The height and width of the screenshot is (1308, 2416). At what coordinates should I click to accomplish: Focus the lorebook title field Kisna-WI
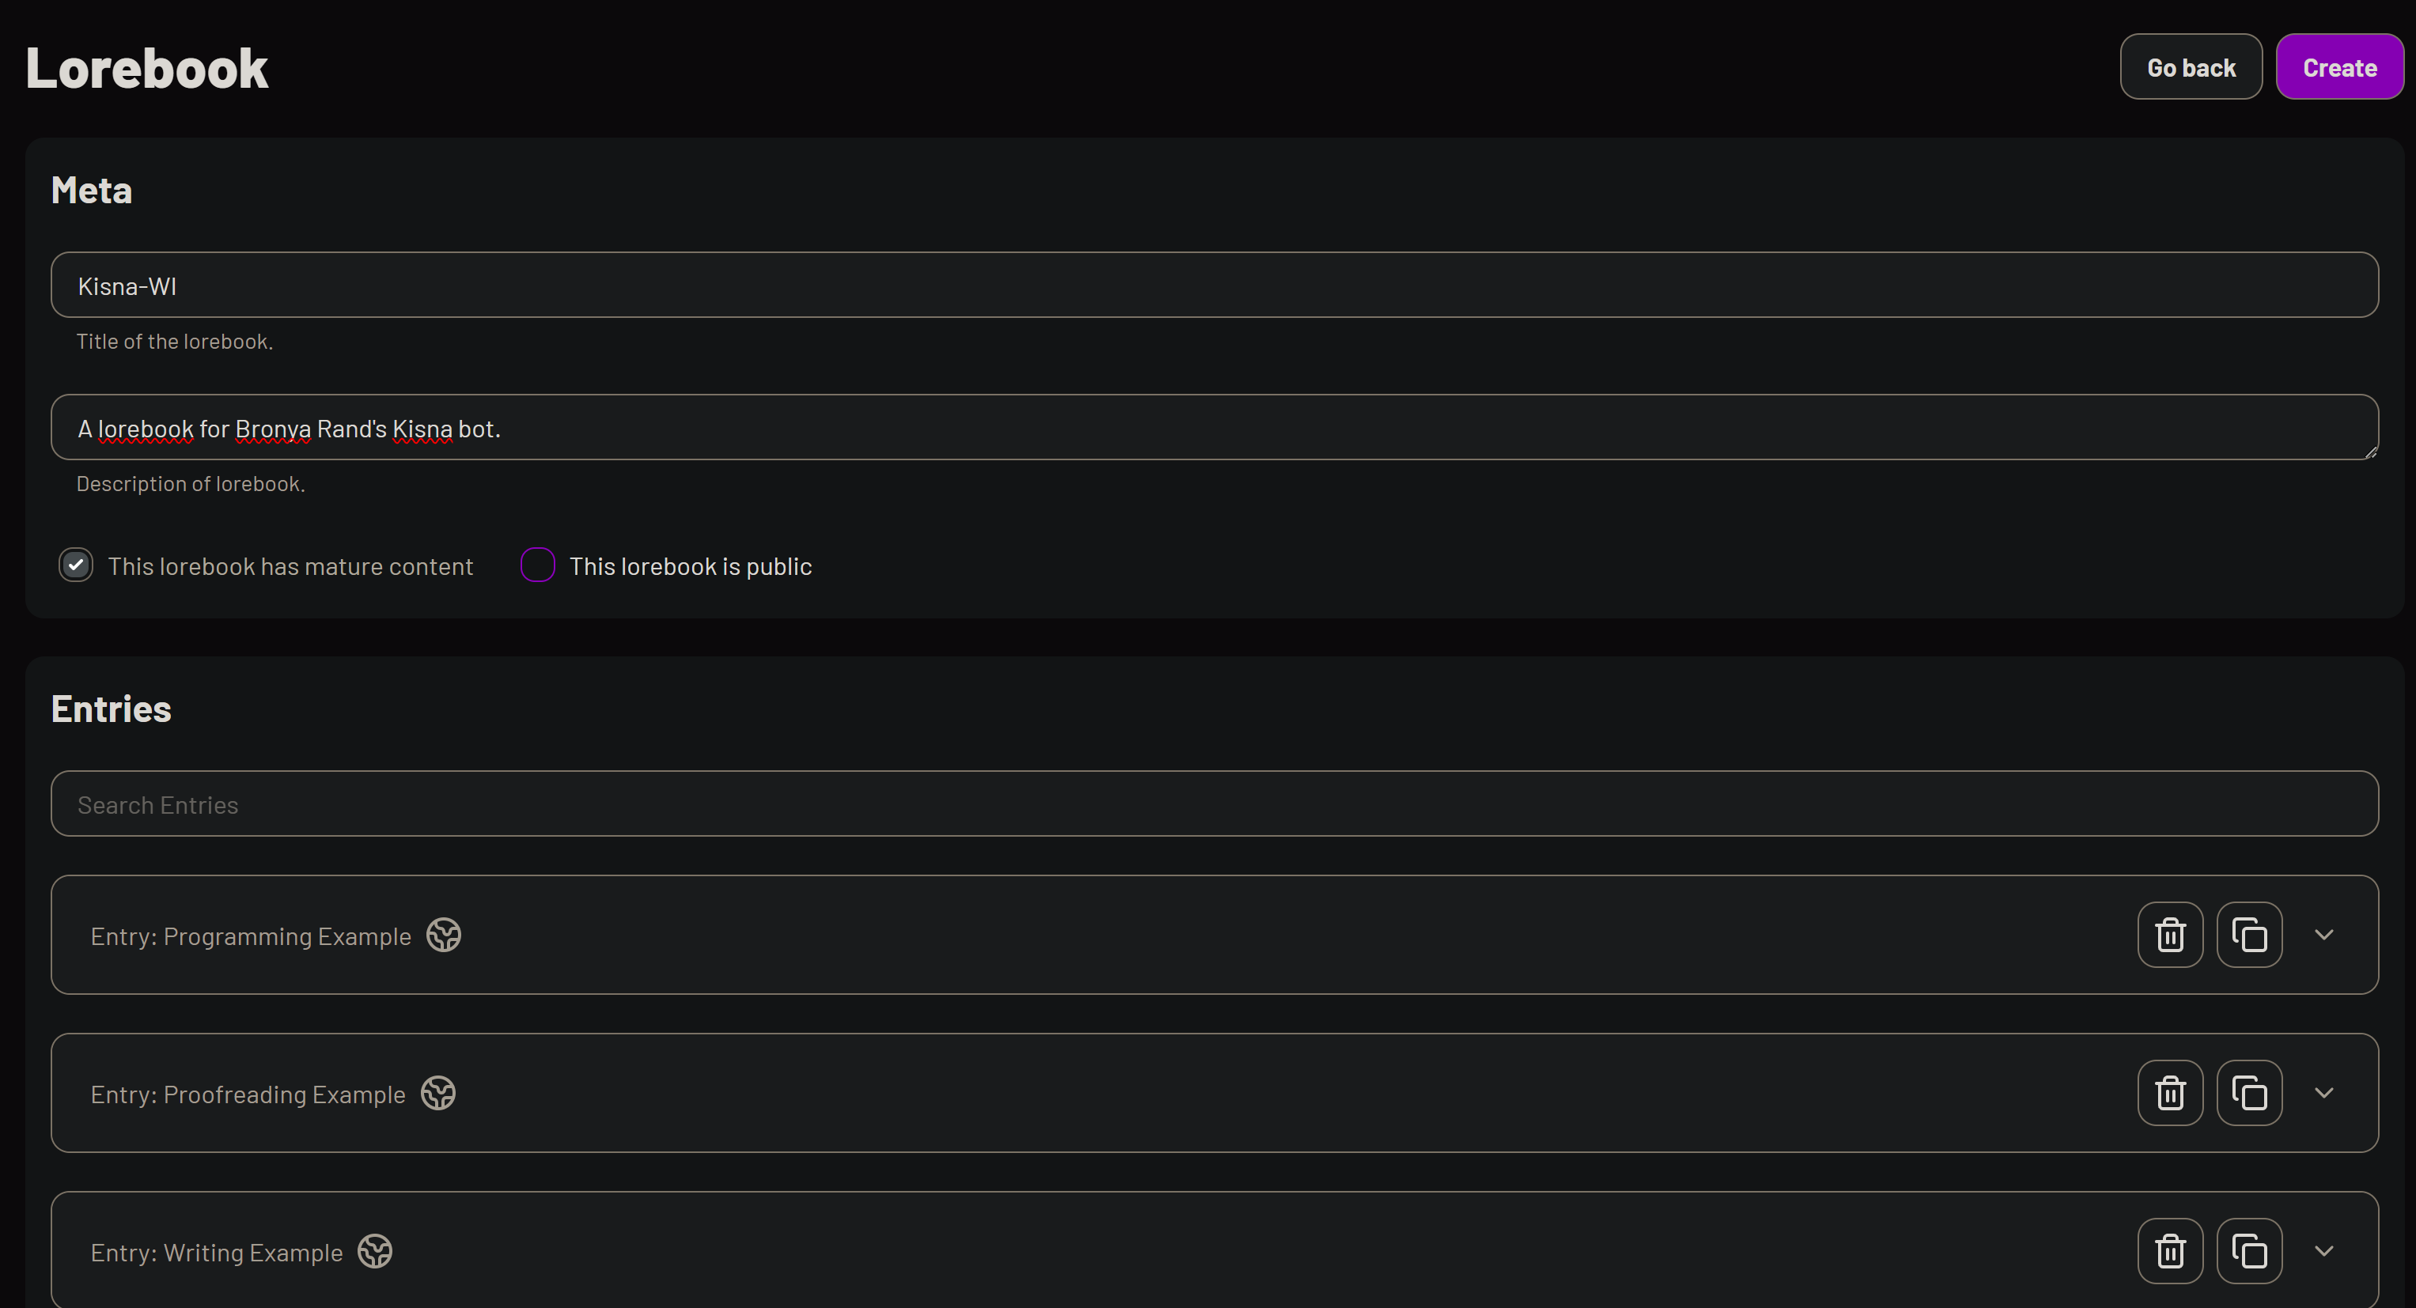[x=1214, y=285]
